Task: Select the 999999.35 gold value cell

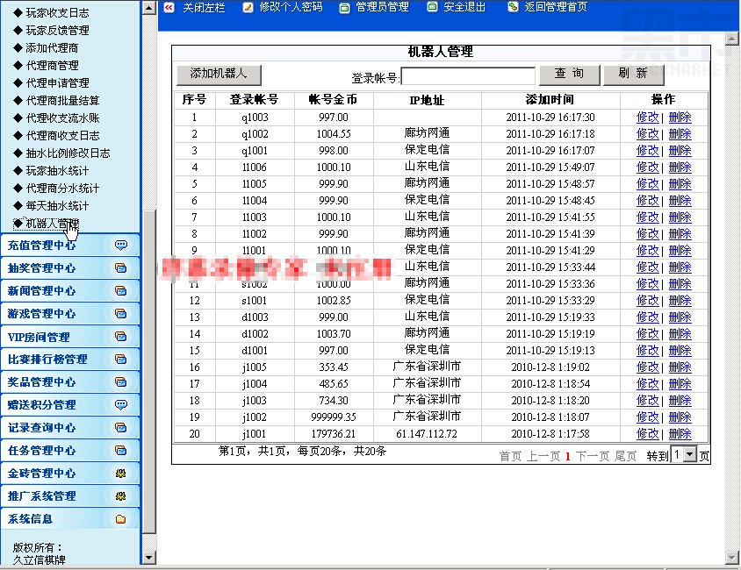Action: 334,417
